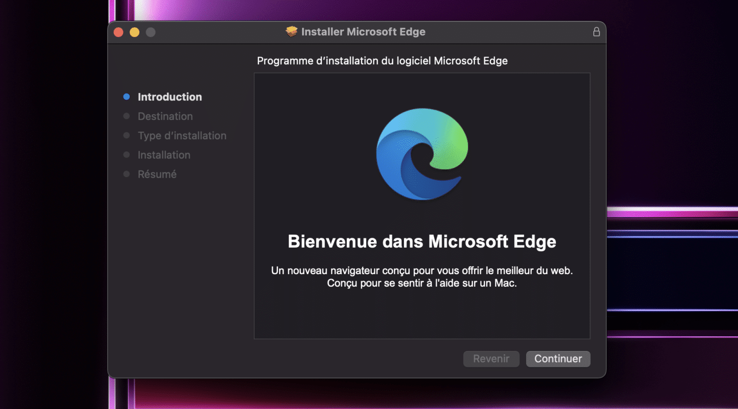Click the disabled Revenir button
This screenshot has height=409, width=738.
click(x=491, y=359)
